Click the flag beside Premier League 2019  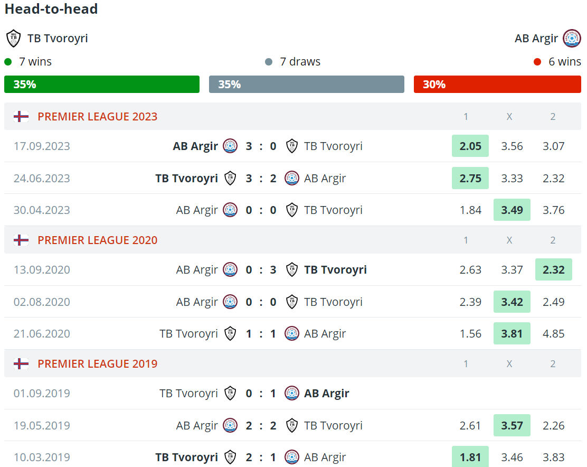(21, 364)
